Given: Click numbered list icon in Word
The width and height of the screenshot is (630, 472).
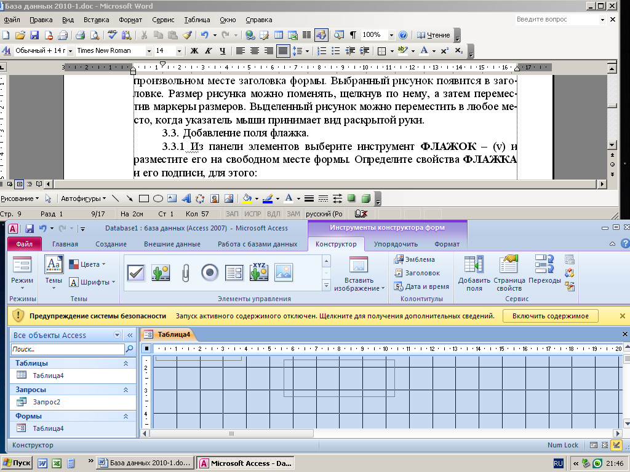Looking at the screenshot, I should pos(321,51).
